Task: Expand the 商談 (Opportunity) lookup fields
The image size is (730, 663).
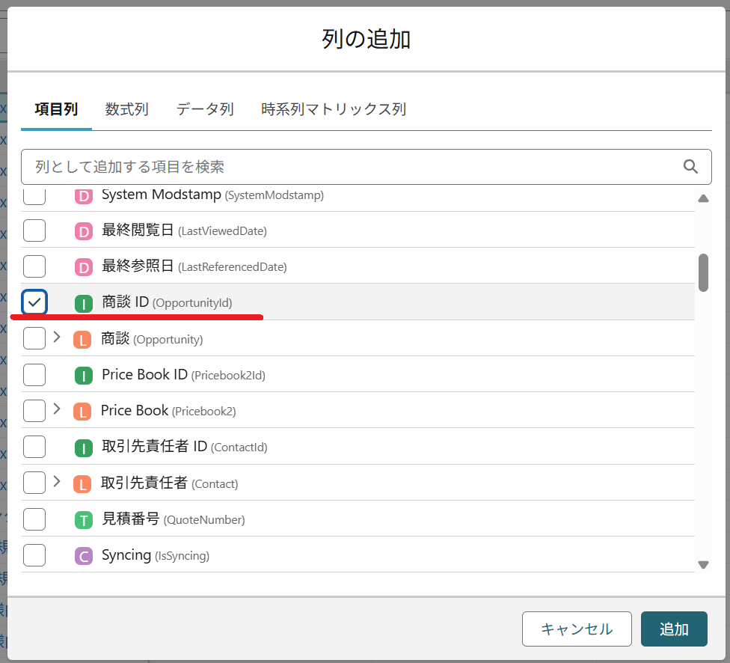Action: 57,338
